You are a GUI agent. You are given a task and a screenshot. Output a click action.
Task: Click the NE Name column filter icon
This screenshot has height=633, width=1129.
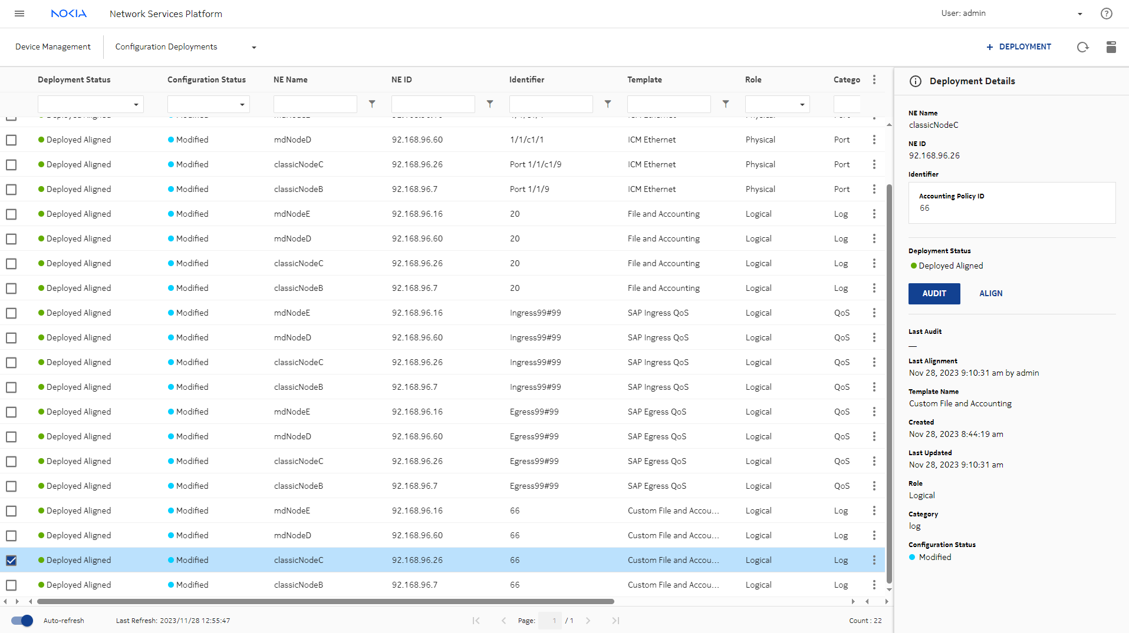pyautogui.click(x=372, y=104)
